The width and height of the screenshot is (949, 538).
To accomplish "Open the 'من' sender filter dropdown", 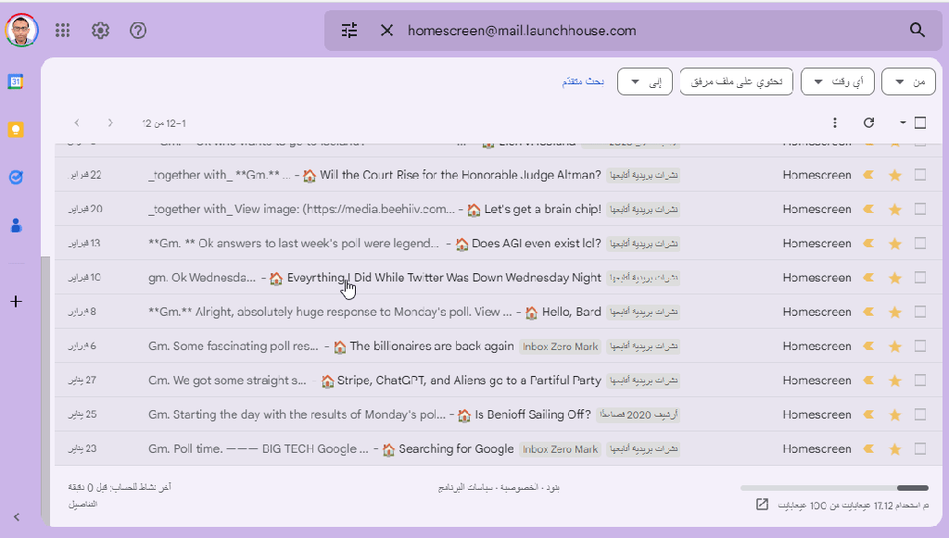I will (x=908, y=81).
